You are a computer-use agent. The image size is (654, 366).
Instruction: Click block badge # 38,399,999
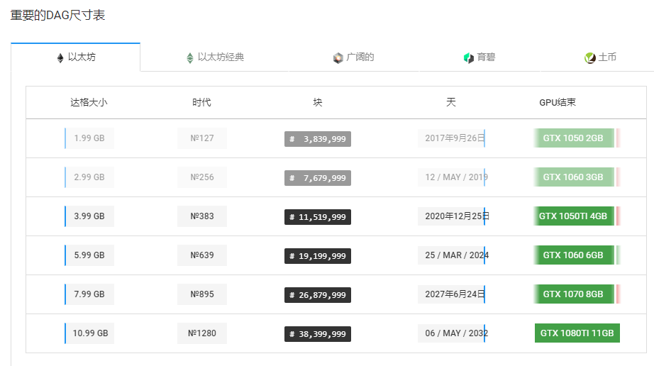[x=318, y=334]
